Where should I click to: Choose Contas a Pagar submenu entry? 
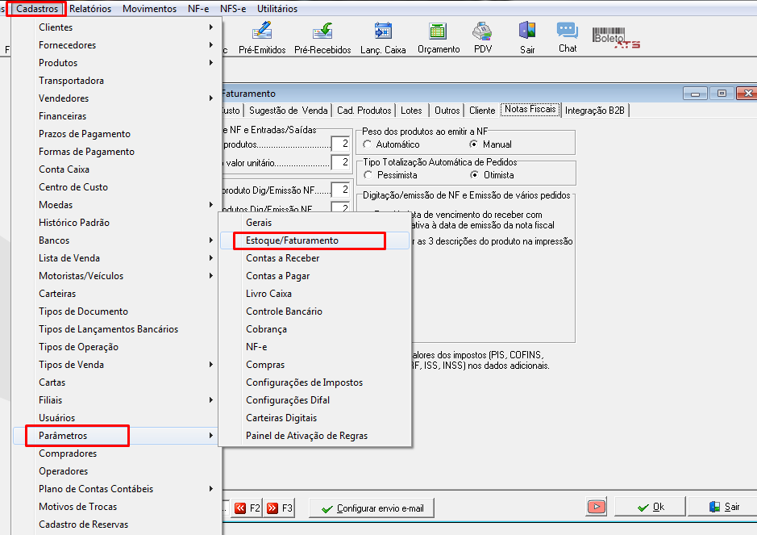point(314,276)
